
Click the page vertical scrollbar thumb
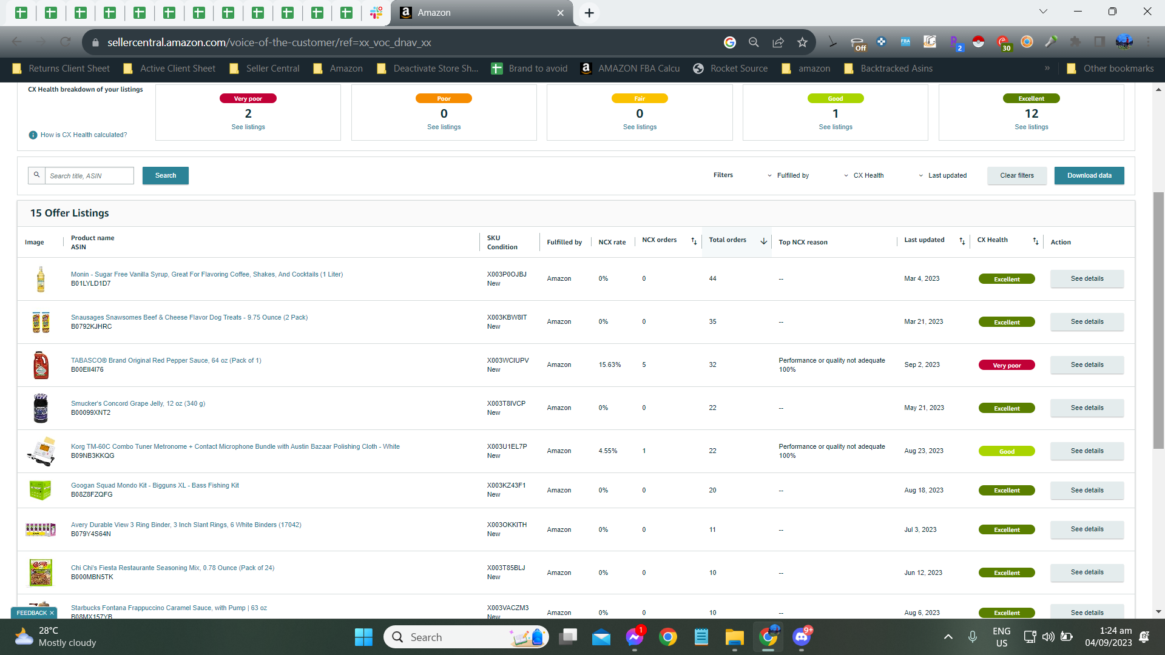tap(1158, 320)
